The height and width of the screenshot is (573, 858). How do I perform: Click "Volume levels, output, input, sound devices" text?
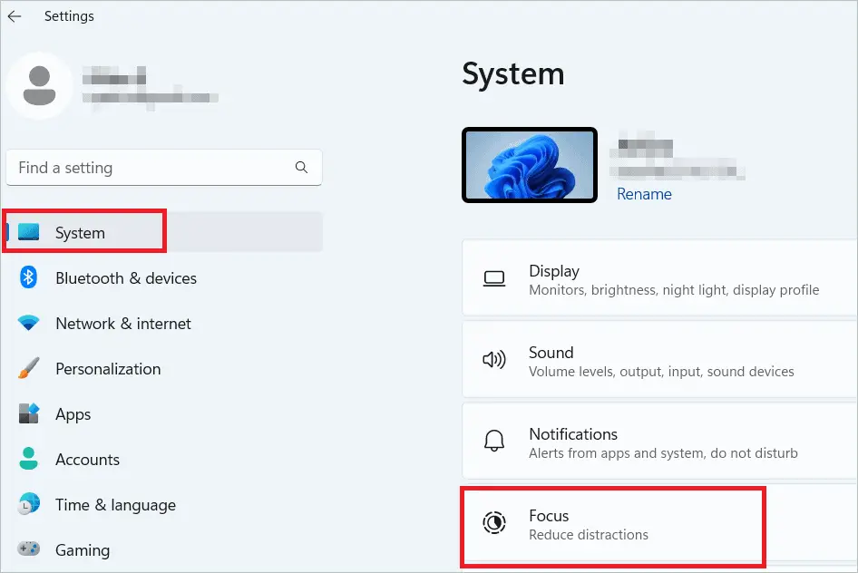coord(661,372)
